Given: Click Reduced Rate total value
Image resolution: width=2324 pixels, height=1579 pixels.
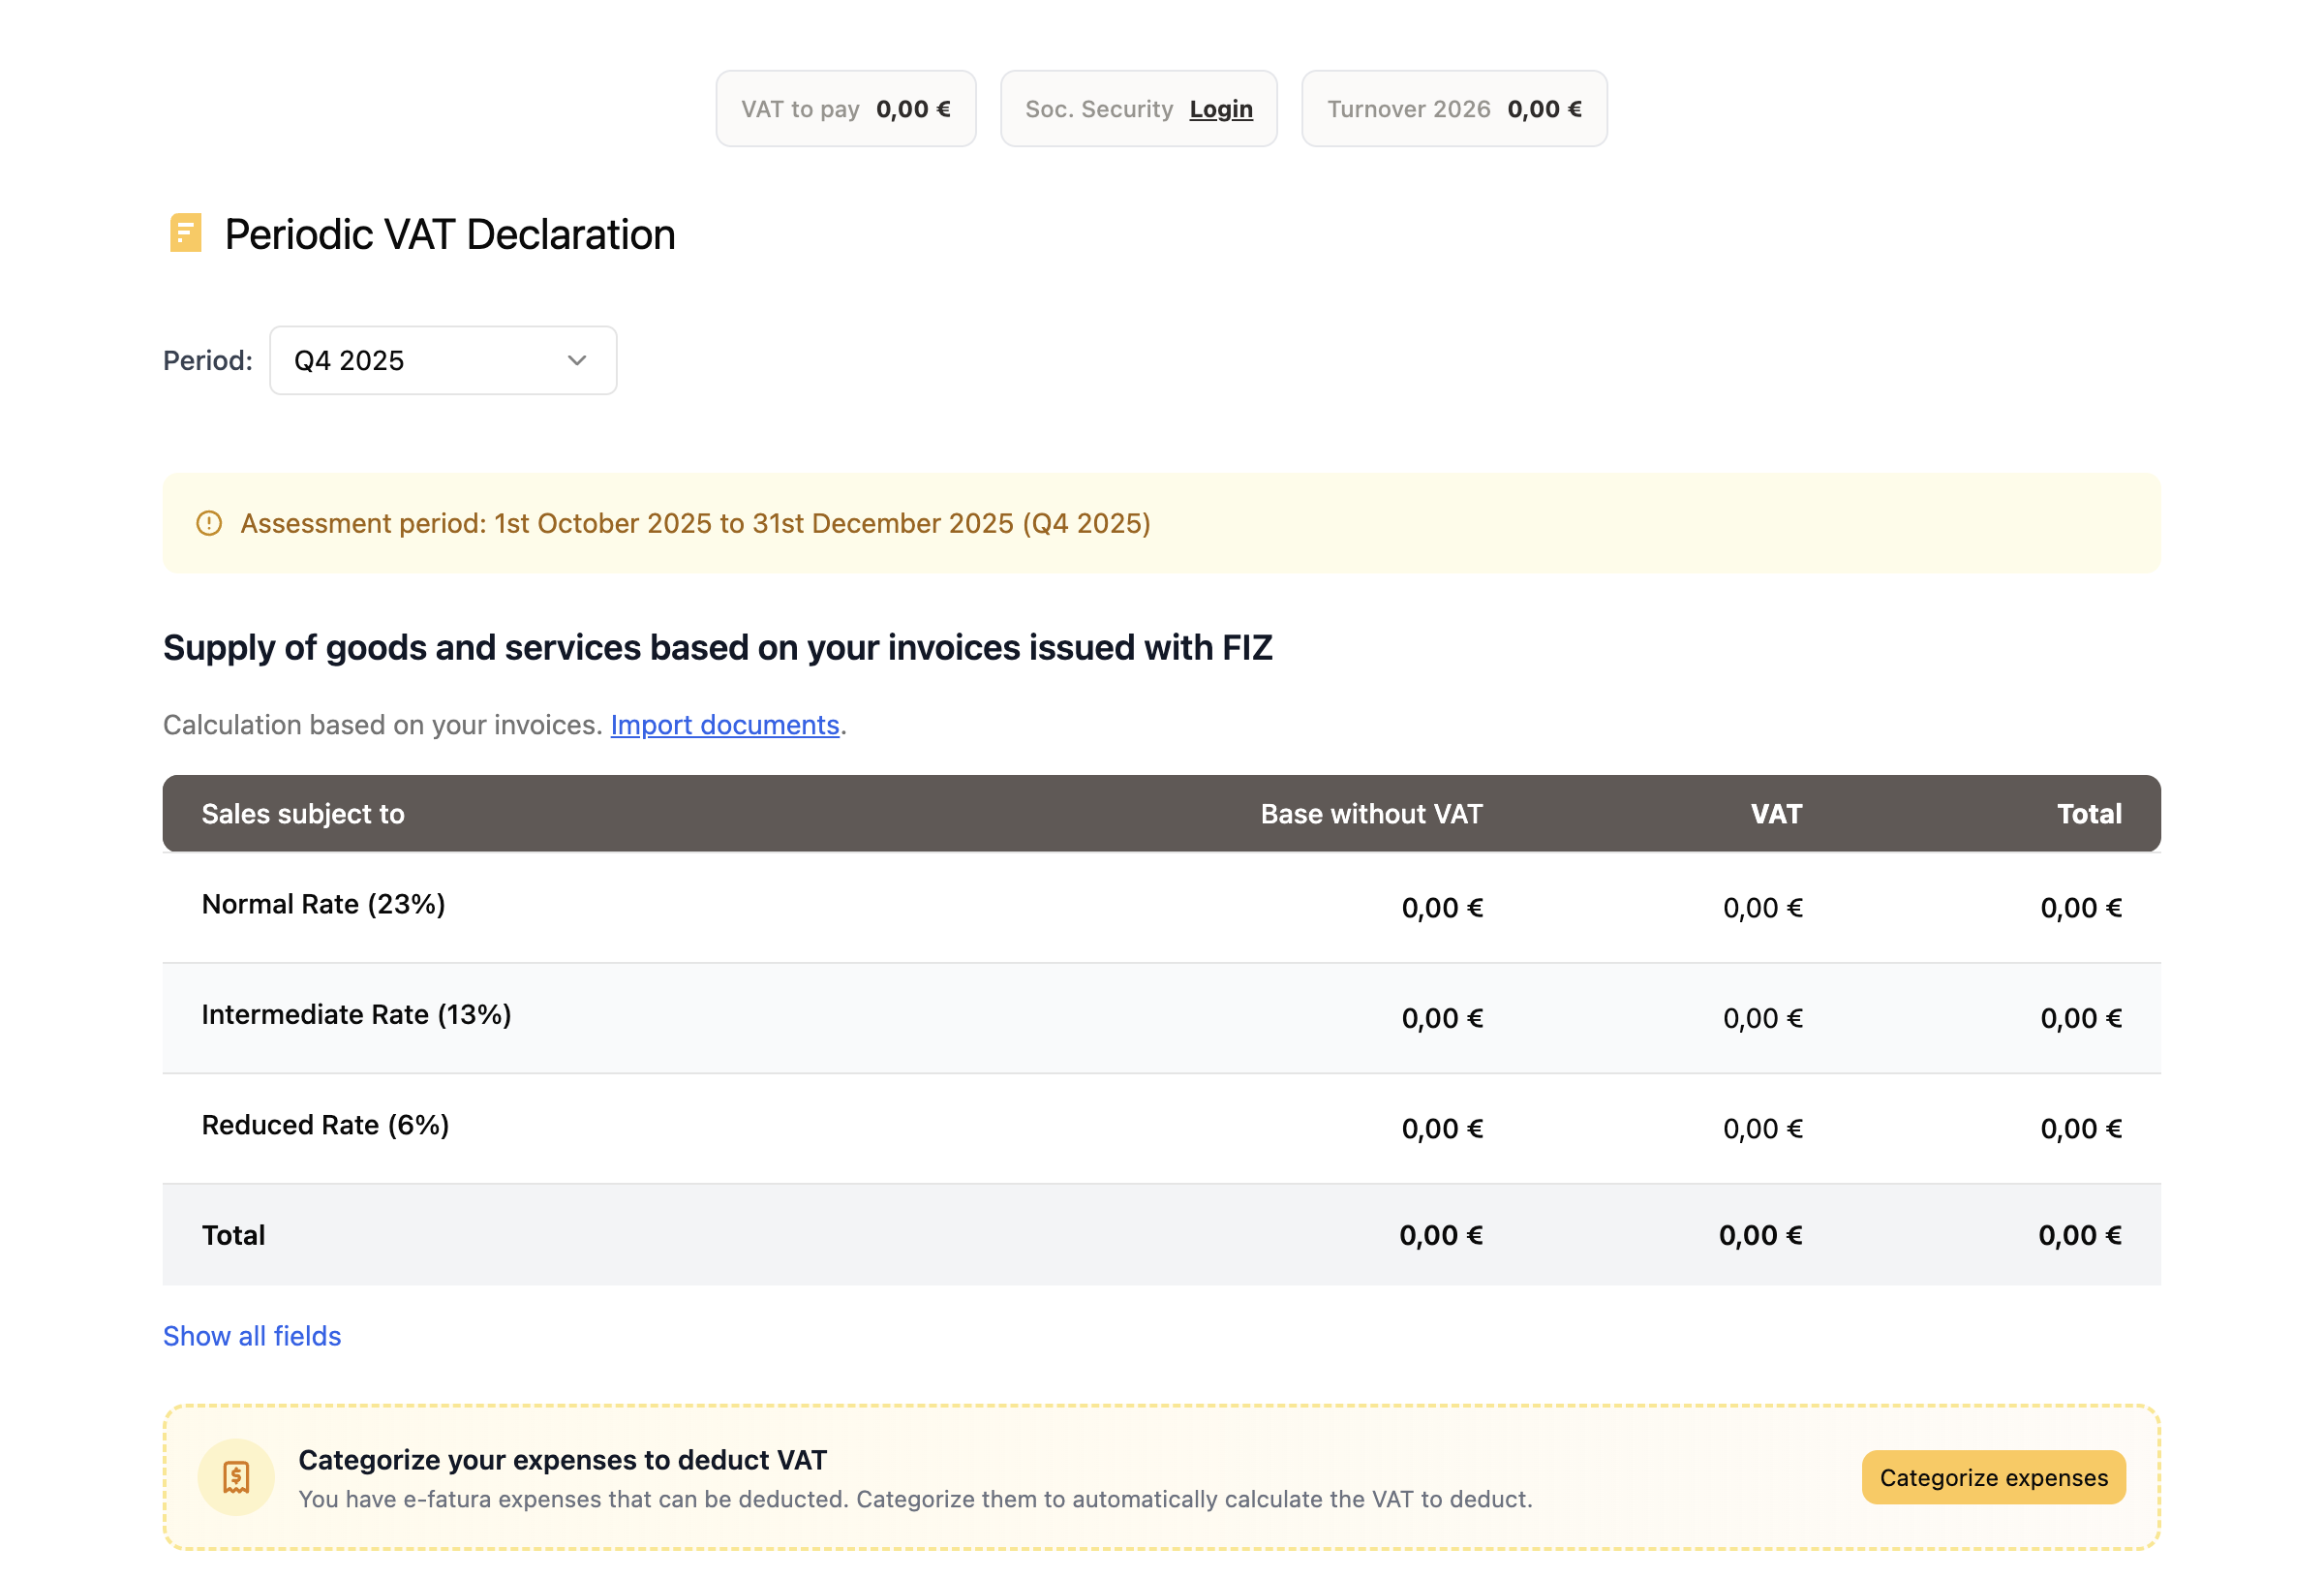Looking at the screenshot, I should pos(2081,1129).
